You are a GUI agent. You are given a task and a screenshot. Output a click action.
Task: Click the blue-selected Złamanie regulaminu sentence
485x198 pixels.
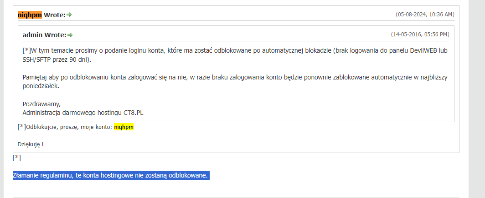(x=111, y=176)
